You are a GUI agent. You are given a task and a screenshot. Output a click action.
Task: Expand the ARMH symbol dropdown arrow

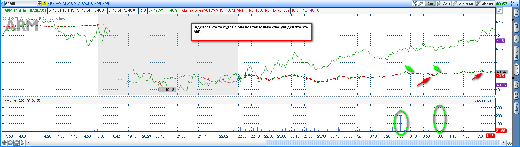pyautogui.click(x=39, y=4)
